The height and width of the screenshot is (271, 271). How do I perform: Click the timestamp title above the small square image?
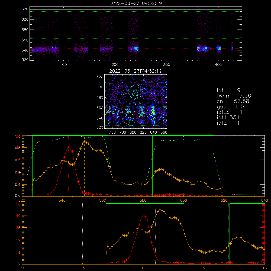pyautogui.click(x=136, y=71)
